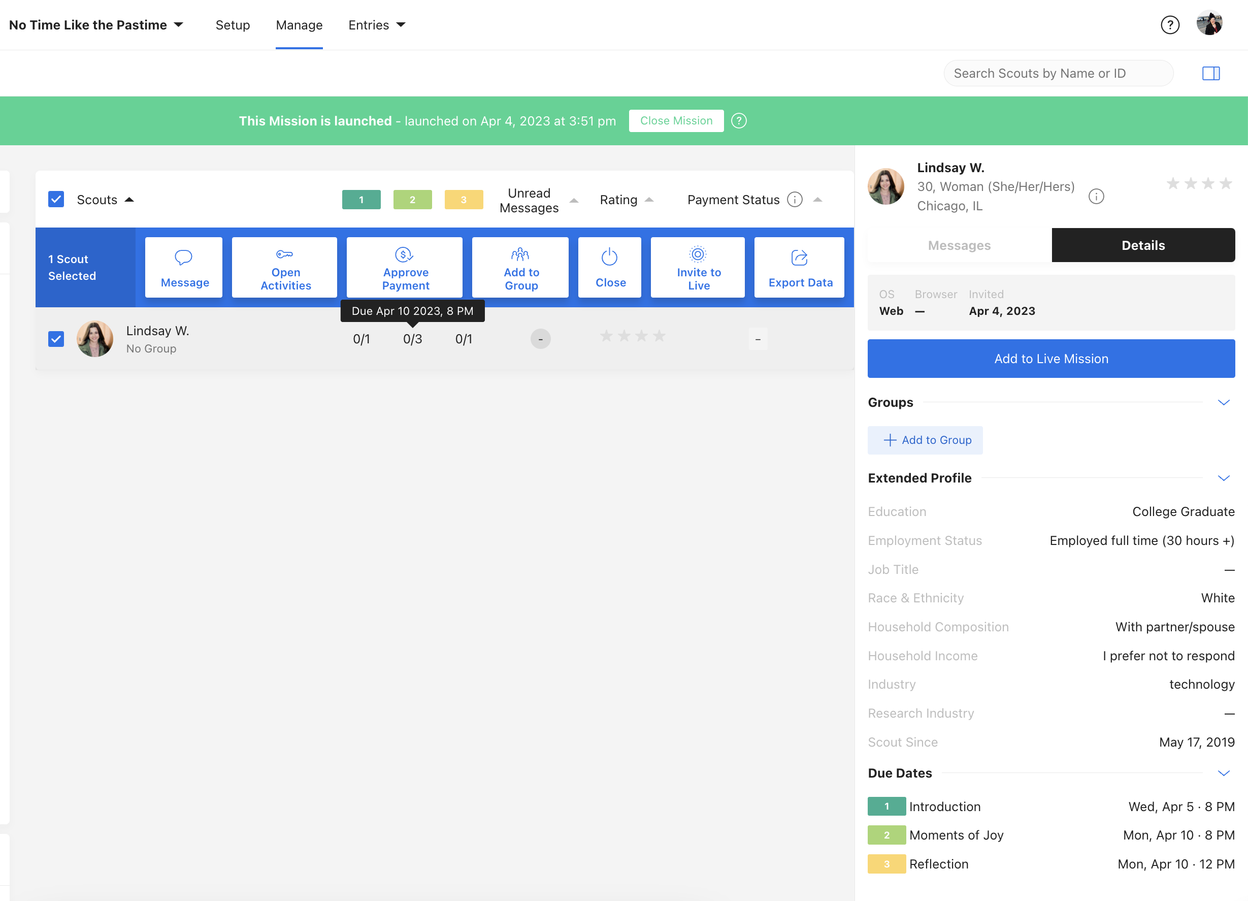Click the help icon beside Close Mission
Image resolution: width=1248 pixels, height=901 pixels.
739,120
